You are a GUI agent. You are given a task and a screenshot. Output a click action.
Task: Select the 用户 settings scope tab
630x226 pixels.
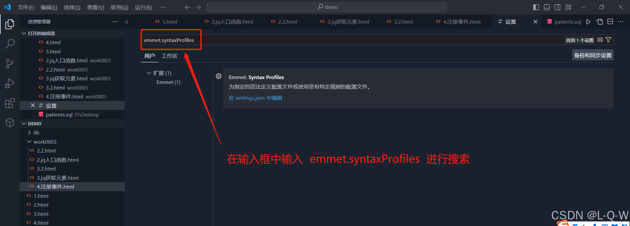pyautogui.click(x=149, y=56)
